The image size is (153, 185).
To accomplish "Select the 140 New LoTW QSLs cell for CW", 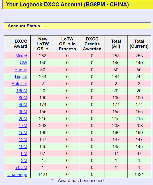I will tap(43, 63).
